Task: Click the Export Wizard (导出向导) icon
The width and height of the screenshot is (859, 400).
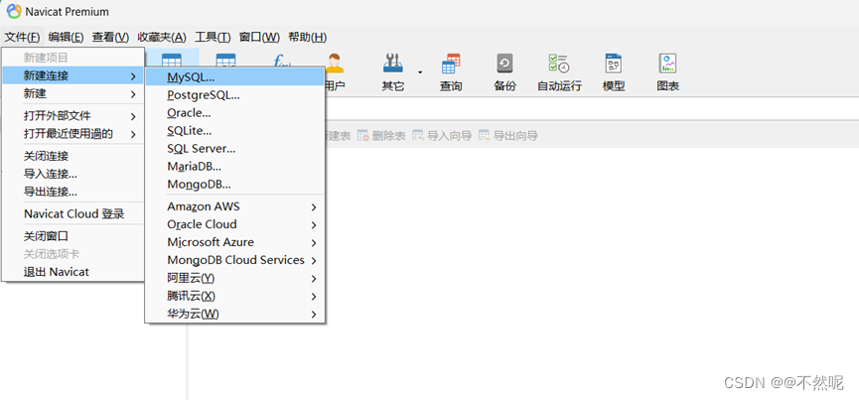Action: click(484, 135)
